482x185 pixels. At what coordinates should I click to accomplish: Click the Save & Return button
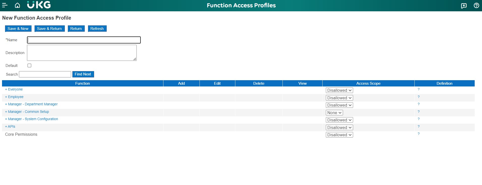[x=49, y=29]
